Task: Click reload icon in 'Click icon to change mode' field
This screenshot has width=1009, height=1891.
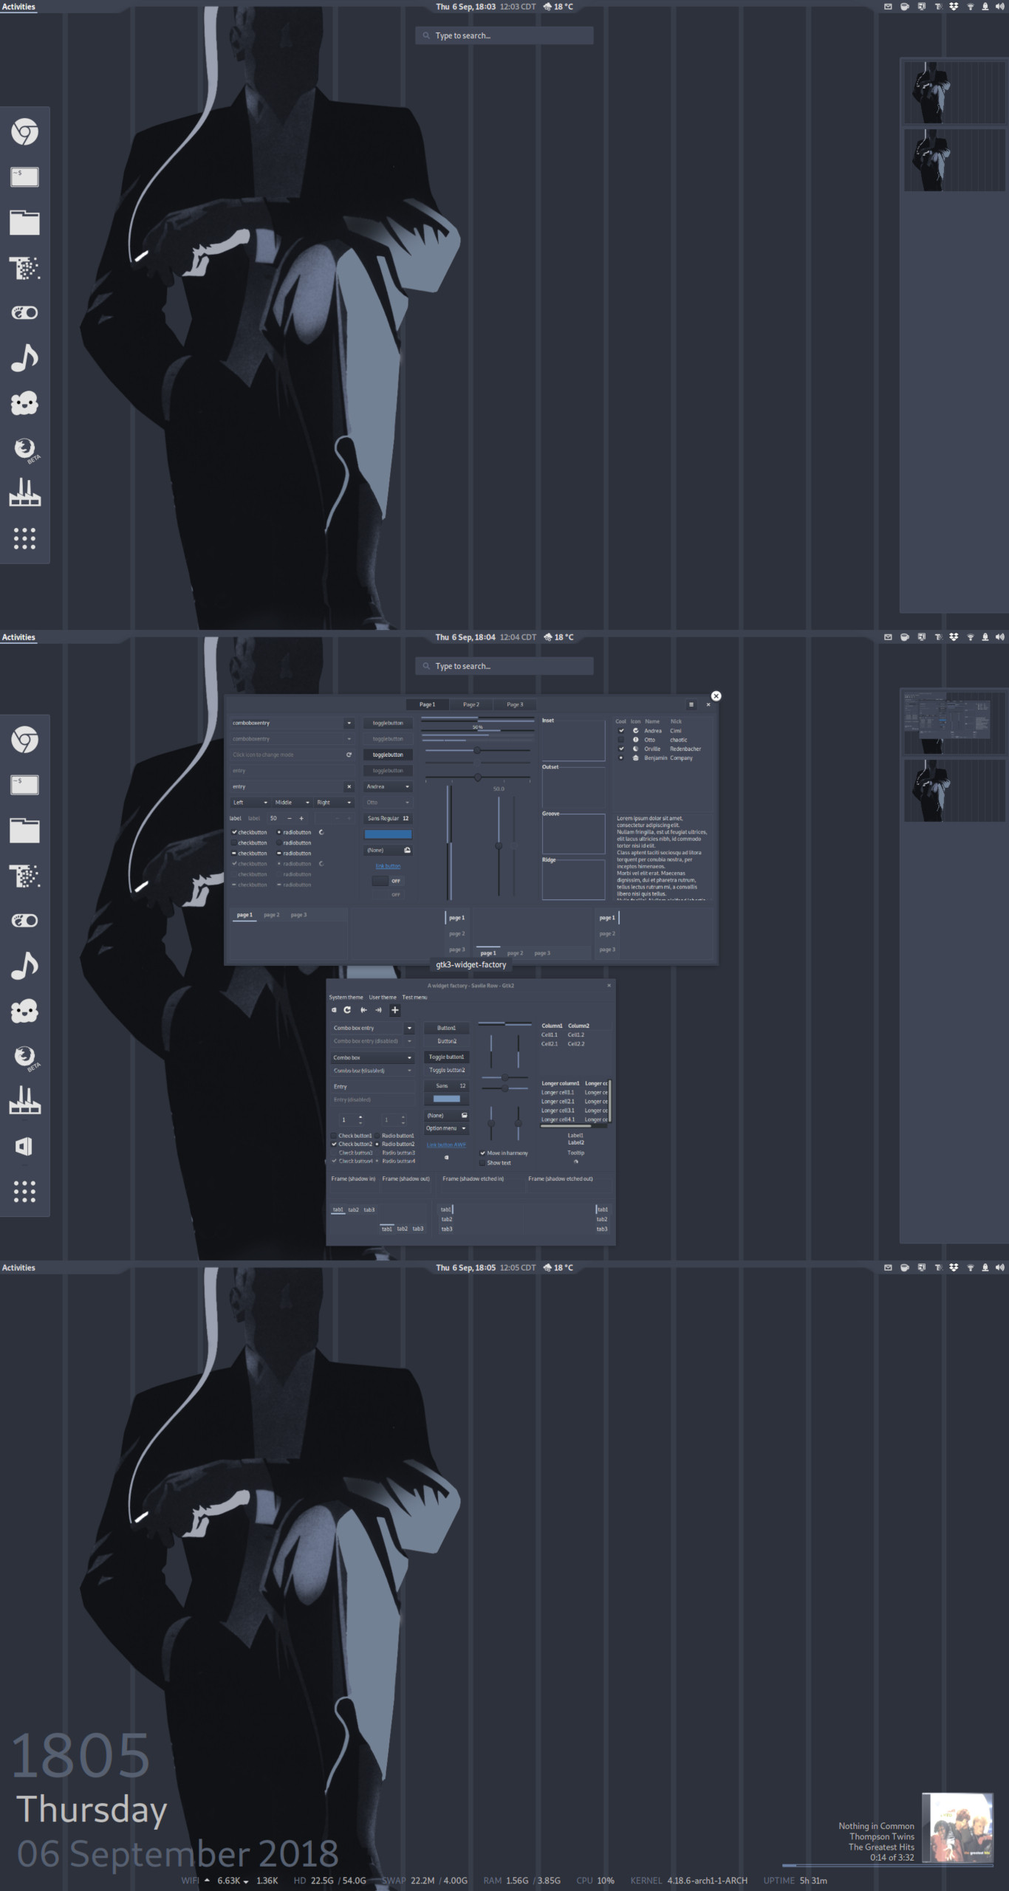Action: 349,755
